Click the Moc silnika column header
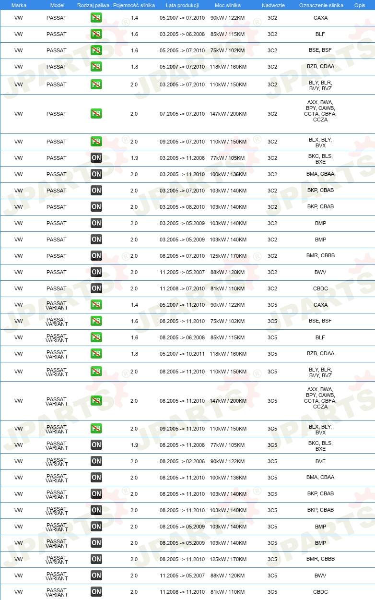The width and height of the screenshot is (375, 600). coord(228,5)
